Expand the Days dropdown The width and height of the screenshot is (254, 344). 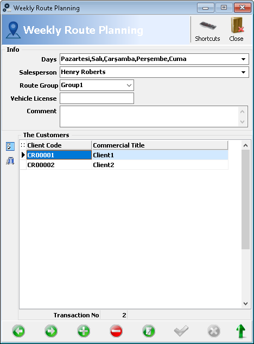[x=243, y=59]
